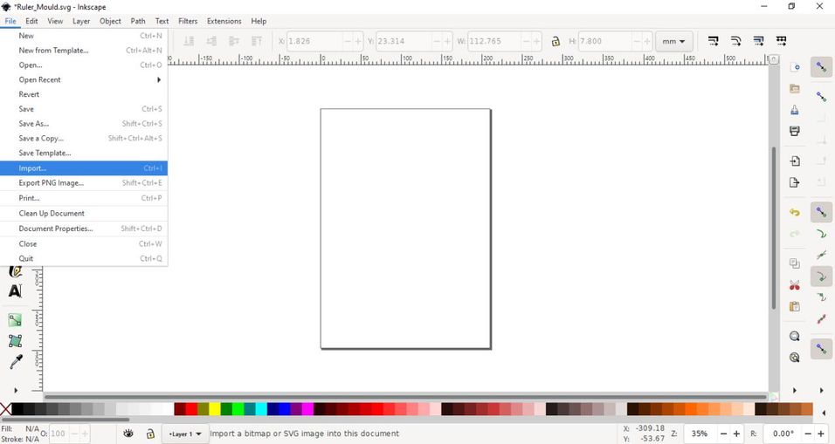This screenshot has width=835, height=444.
Task: Select the Calligraphy tool
Action: (x=16, y=271)
